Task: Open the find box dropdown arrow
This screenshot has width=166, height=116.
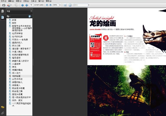Action: tap(89, 5)
